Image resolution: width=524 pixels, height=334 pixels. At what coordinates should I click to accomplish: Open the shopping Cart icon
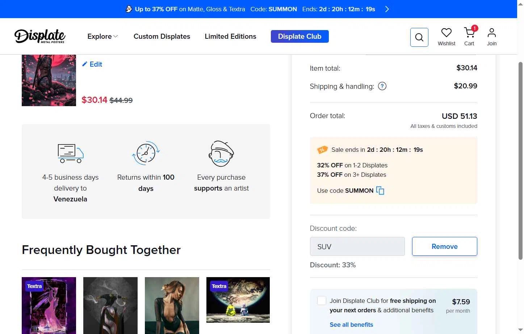469,33
